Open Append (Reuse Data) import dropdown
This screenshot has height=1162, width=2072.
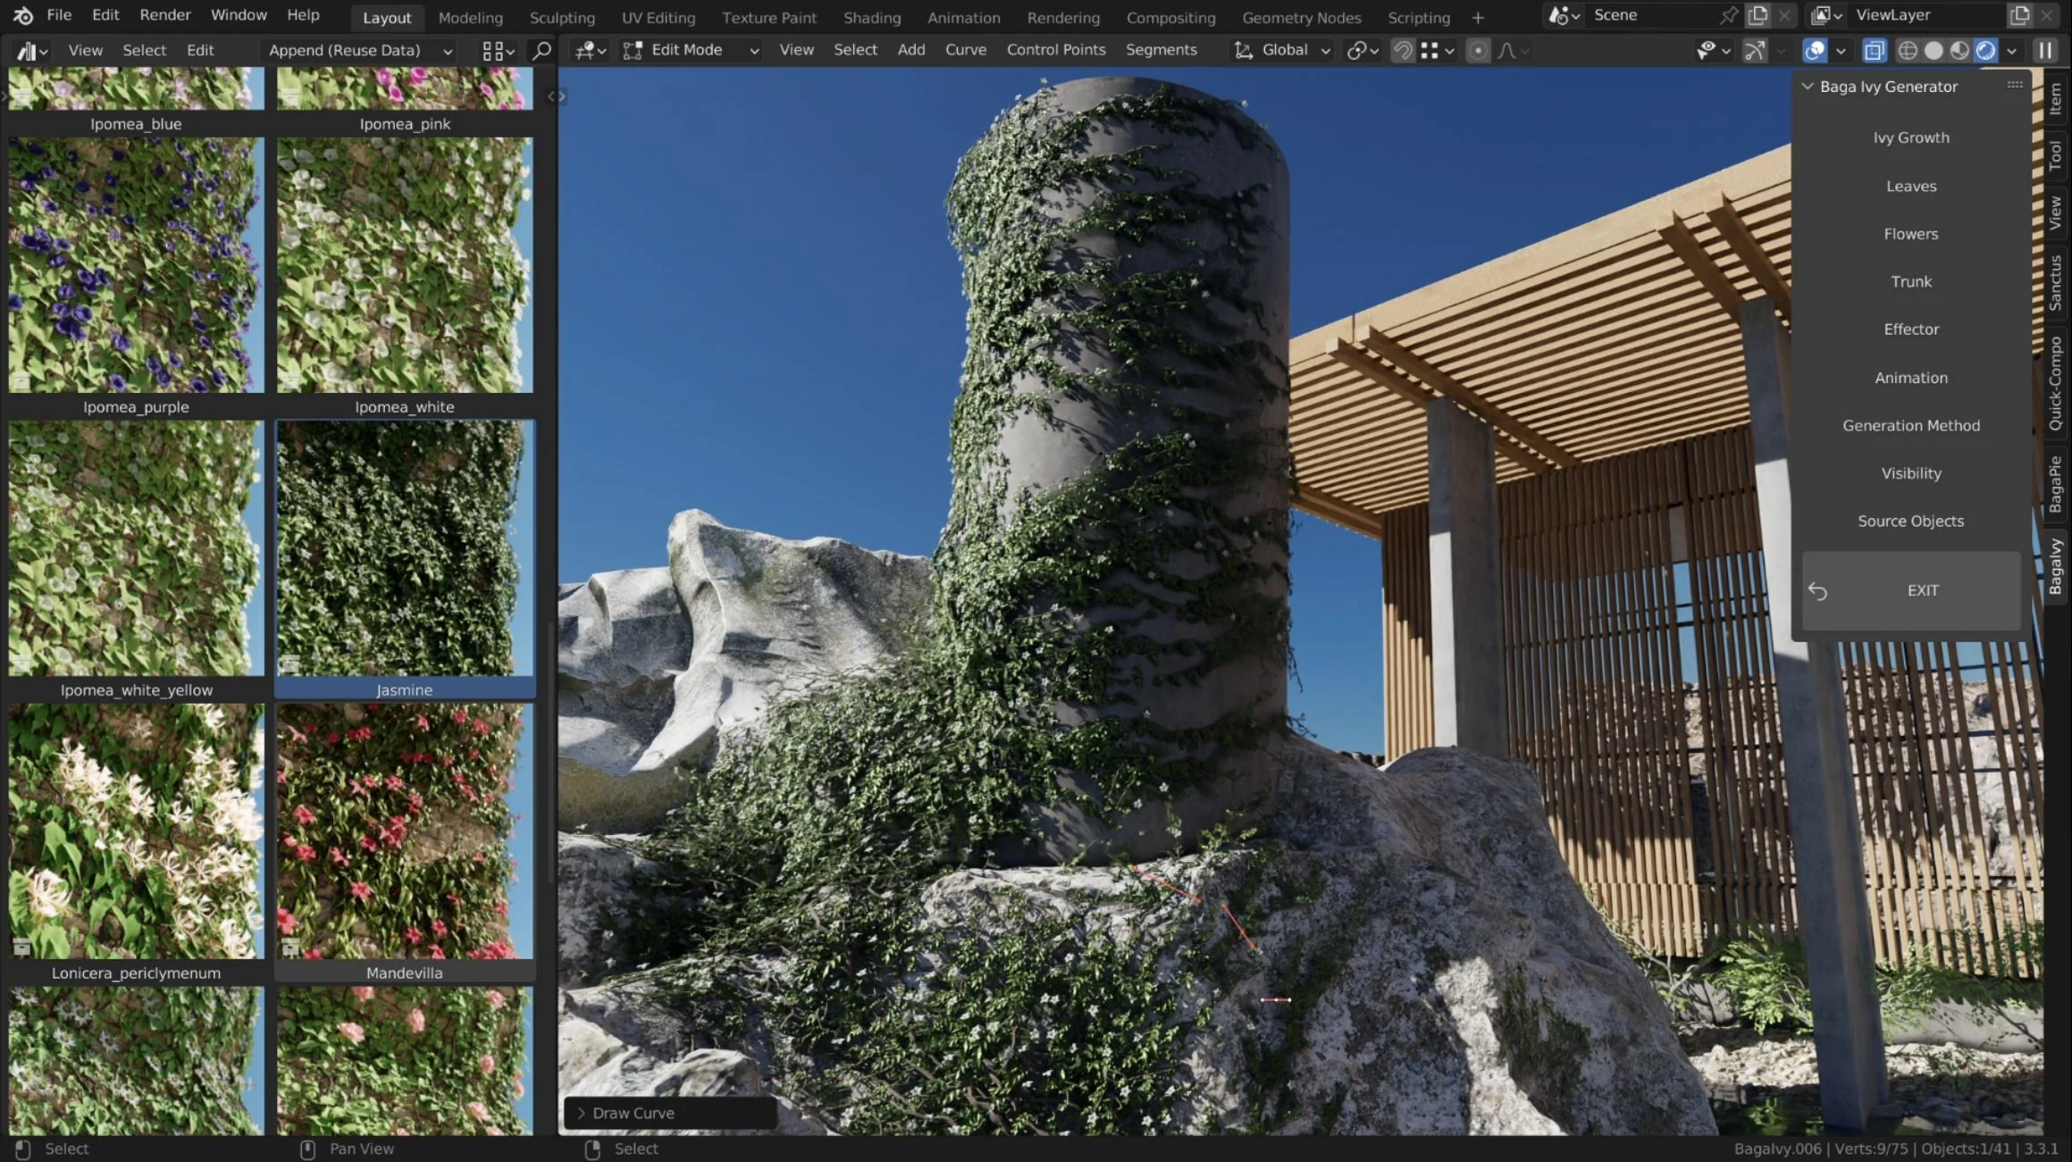(359, 50)
